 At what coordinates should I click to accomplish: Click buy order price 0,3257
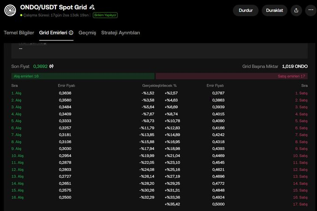click(x=65, y=128)
